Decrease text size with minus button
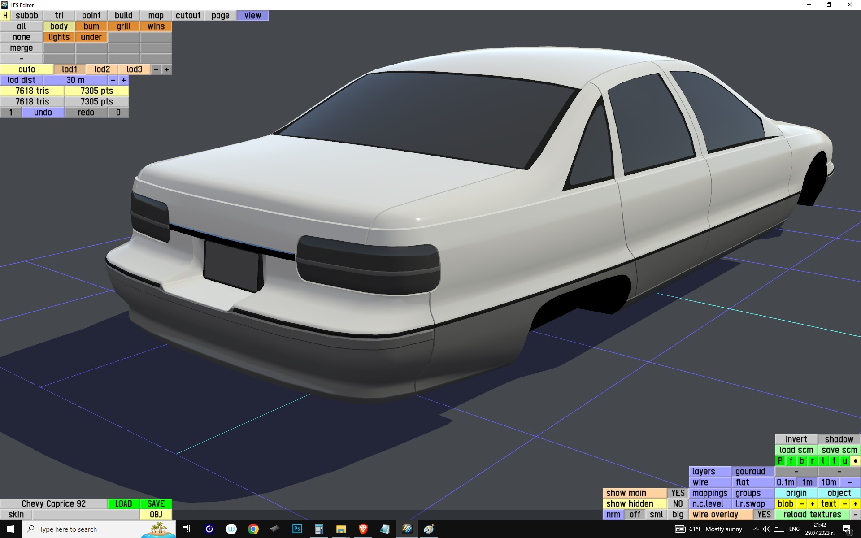The image size is (861, 538). 845,504
